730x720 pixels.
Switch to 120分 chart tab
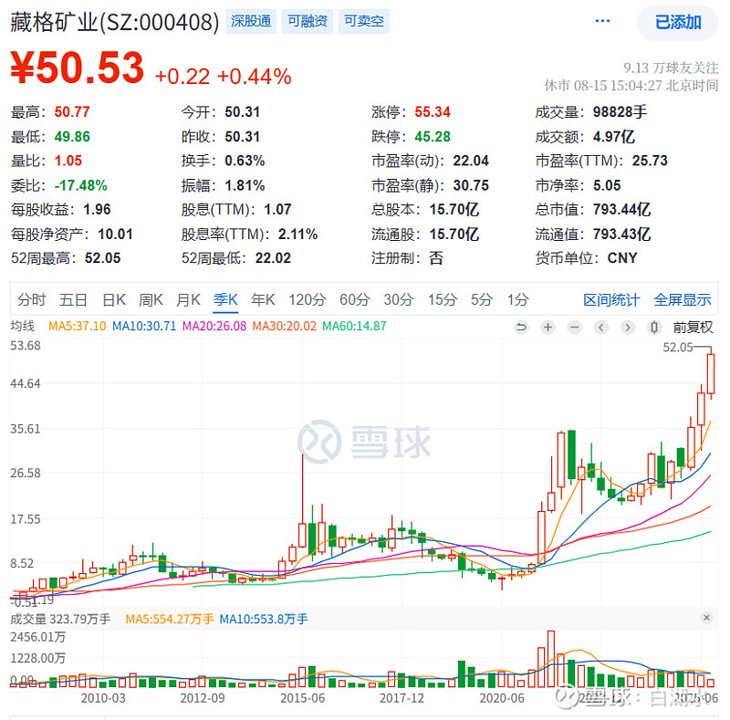tap(308, 299)
